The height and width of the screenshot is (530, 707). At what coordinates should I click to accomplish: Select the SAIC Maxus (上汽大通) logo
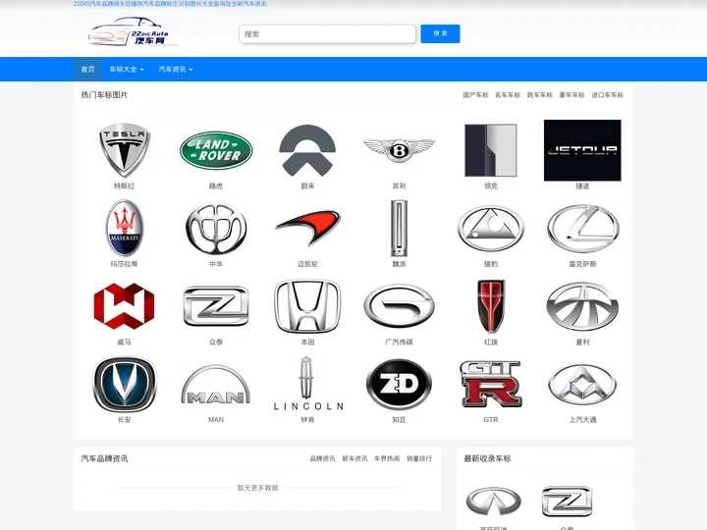(582, 384)
